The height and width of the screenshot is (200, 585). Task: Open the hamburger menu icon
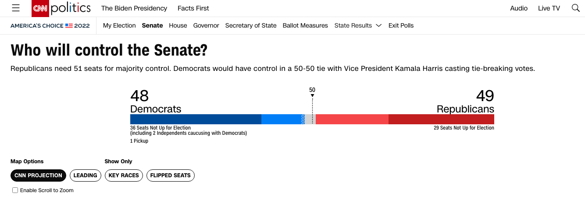click(16, 8)
